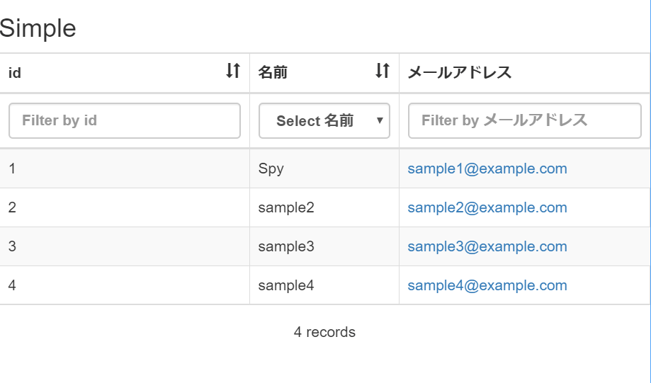Select the id cell with value 3
The width and height of the screenshot is (651, 383).
pos(12,246)
